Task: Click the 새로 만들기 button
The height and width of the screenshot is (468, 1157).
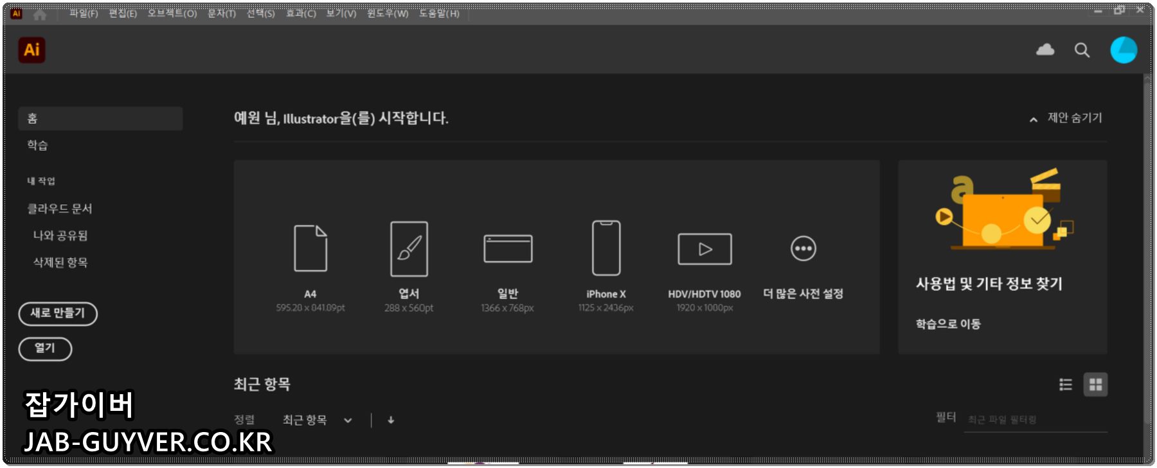Action: (58, 313)
